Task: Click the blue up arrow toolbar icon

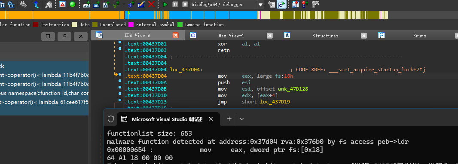Action: pos(36,4)
